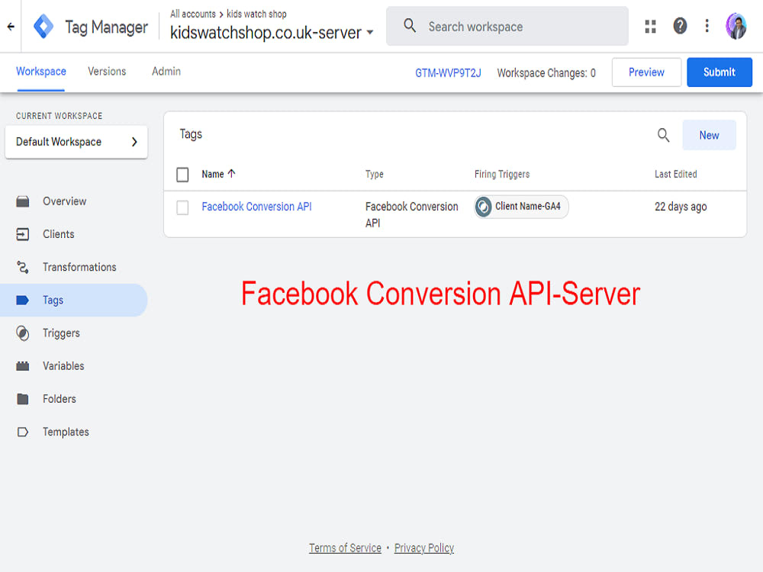This screenshot has width=763, height=572.
Task: Open the Privacy Policy link
Action: click(423, 548)
